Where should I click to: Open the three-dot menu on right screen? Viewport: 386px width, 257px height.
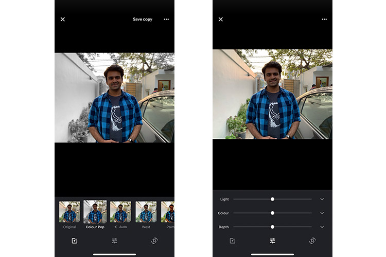[x=324, y=19]
